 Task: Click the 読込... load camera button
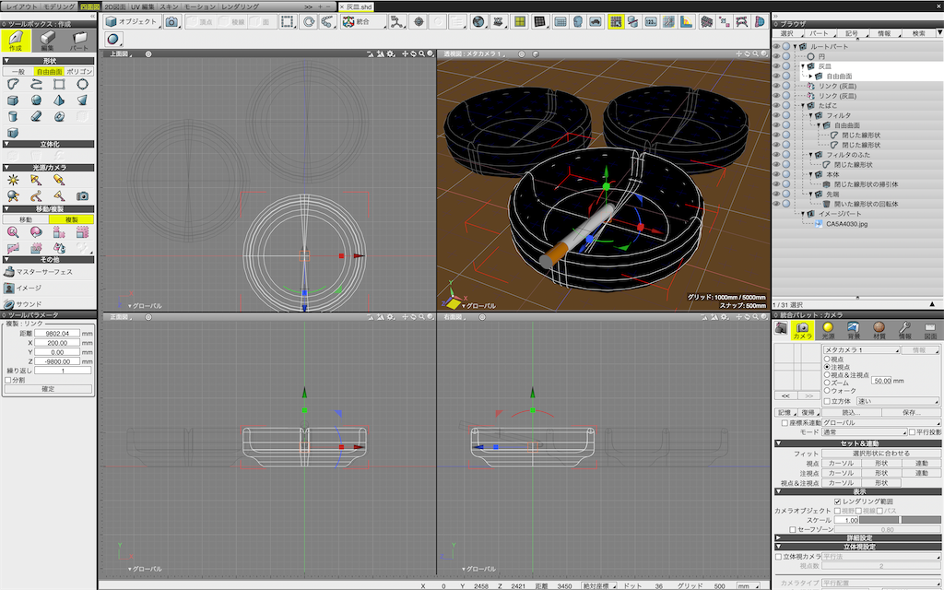(851, 412)
